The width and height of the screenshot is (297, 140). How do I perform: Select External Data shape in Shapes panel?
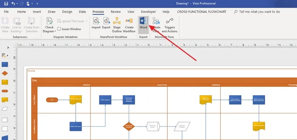pos(5,129)
